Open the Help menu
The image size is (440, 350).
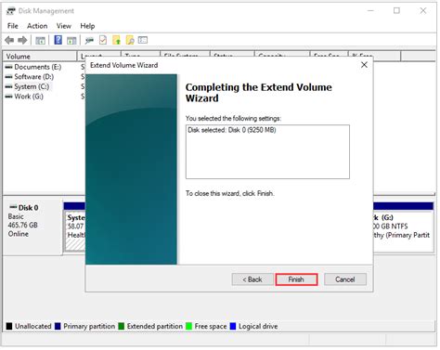(87, 26)
